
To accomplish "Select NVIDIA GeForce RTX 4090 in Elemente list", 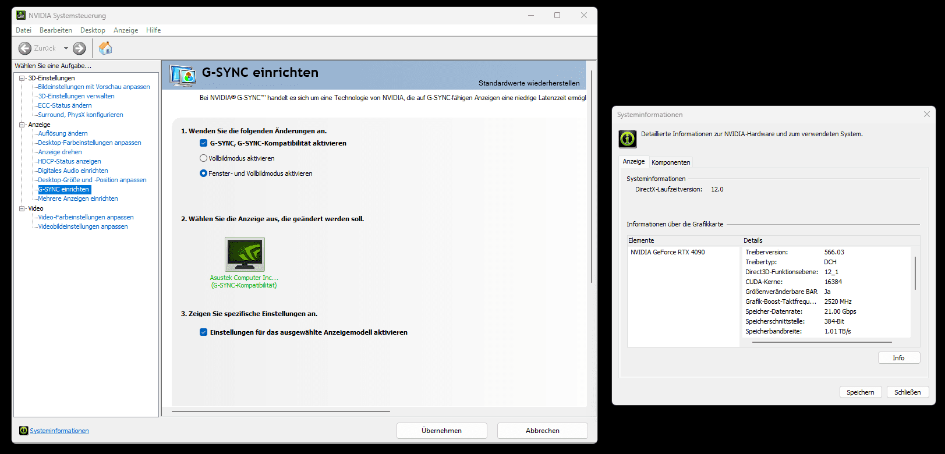I will (668, 252).
